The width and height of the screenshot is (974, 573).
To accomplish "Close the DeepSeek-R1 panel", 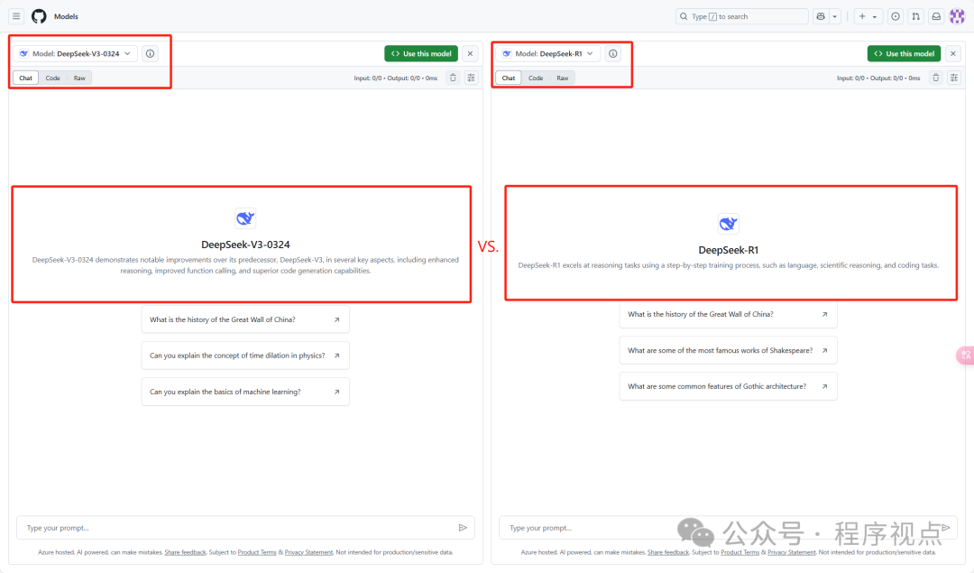I will pyautogui.click(x=953, y=53).
